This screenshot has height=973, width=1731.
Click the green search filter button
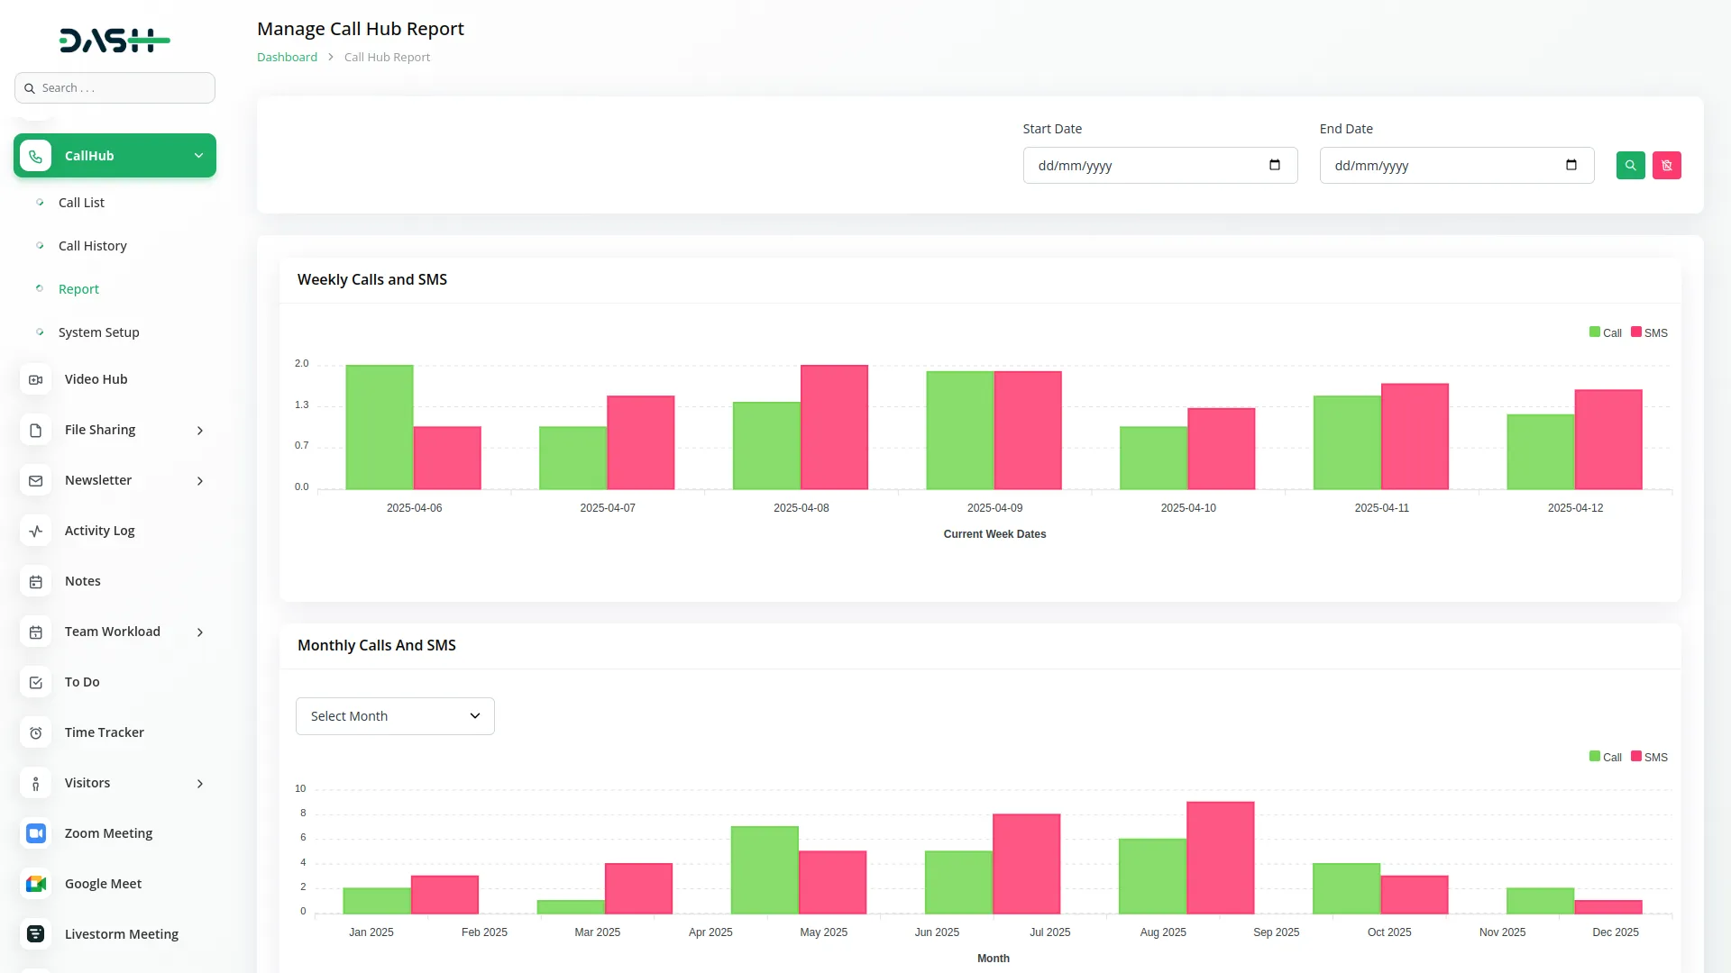click(1630, 166)
